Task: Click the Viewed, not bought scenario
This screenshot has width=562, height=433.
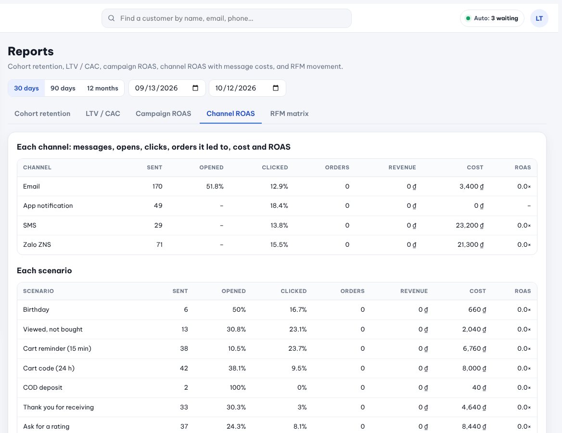Action: pos(53,330)
